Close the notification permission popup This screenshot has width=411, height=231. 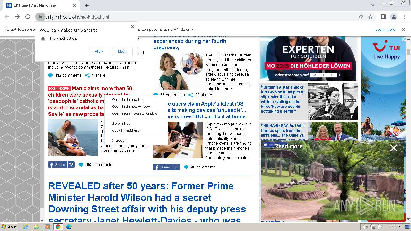[x=133, y=27]
